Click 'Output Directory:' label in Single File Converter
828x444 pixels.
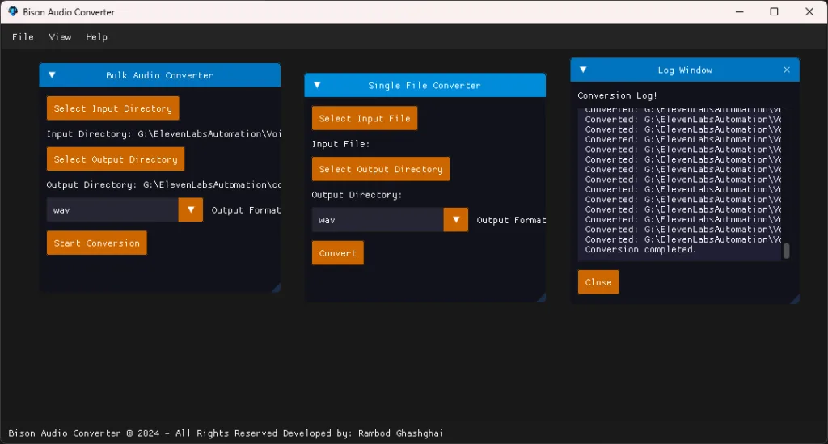coord(357,195)
